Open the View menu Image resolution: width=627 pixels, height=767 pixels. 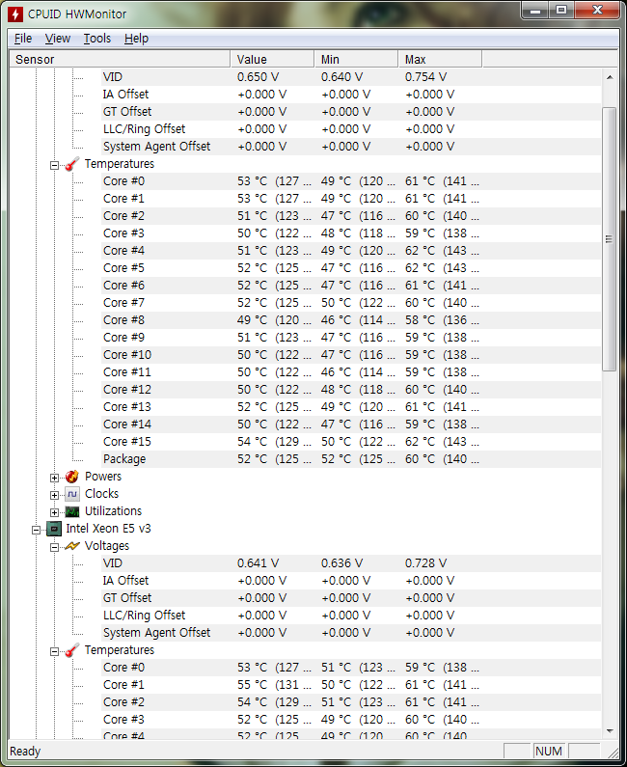pos(57,39)
